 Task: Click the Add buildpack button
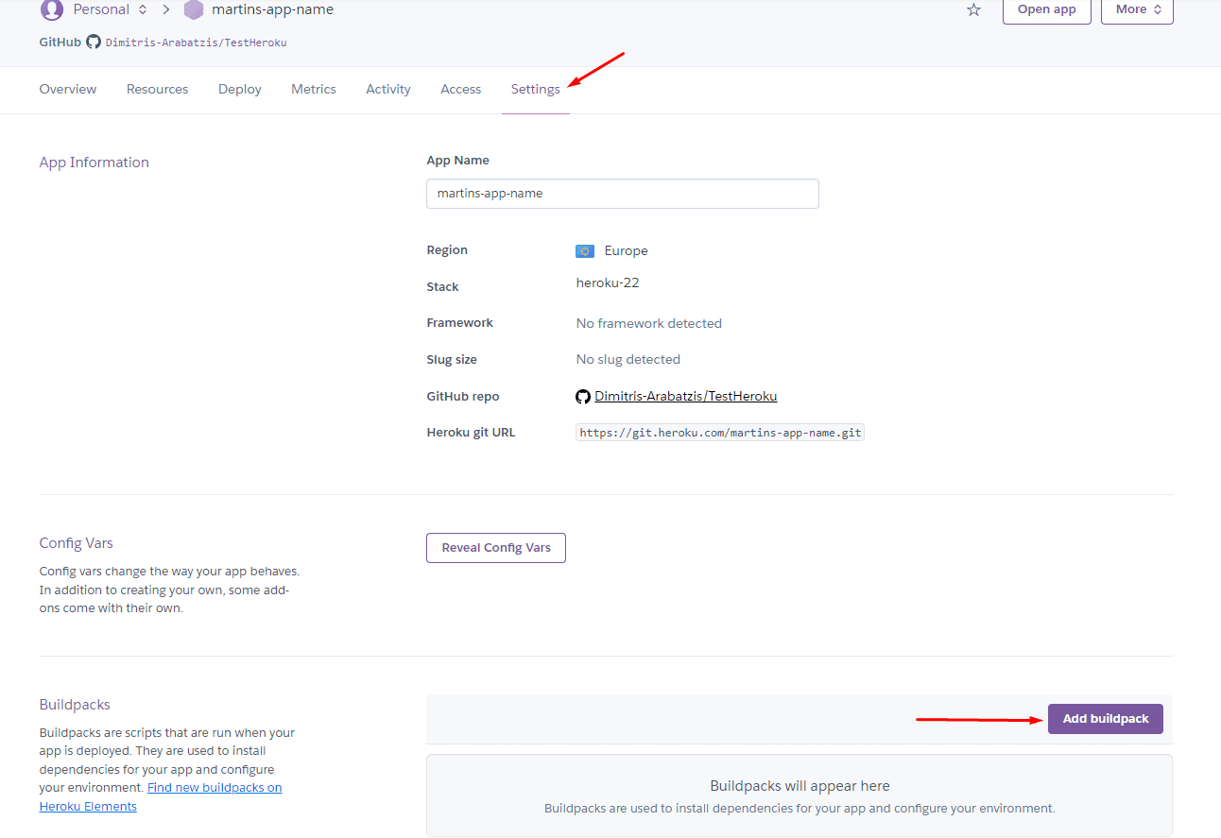1106,719
